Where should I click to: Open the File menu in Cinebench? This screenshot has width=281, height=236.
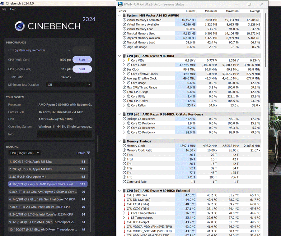(4, 9)
